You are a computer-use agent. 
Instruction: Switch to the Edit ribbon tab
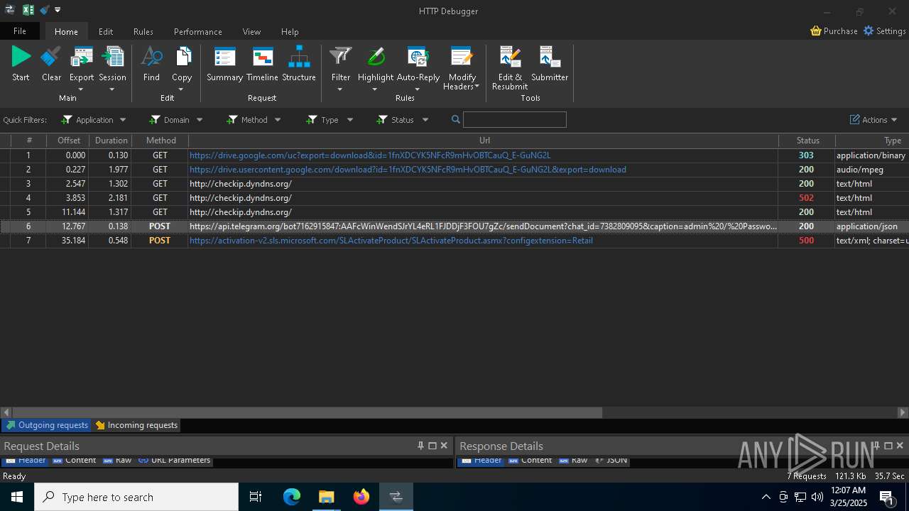coord(106,31)
